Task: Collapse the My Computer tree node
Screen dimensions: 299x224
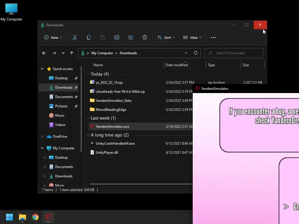Action: tap(42, 148)
